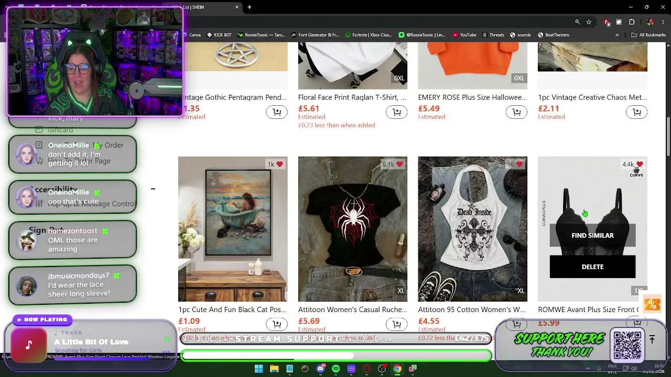Open the YouTube bookmark
The image size is (671, 377).
point(464,35)
